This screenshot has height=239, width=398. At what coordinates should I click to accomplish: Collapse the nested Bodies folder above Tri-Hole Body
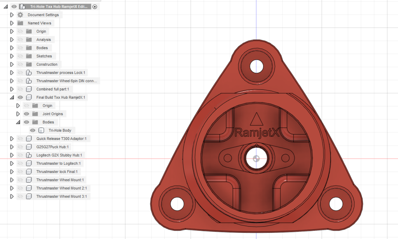tap(18, 122)
